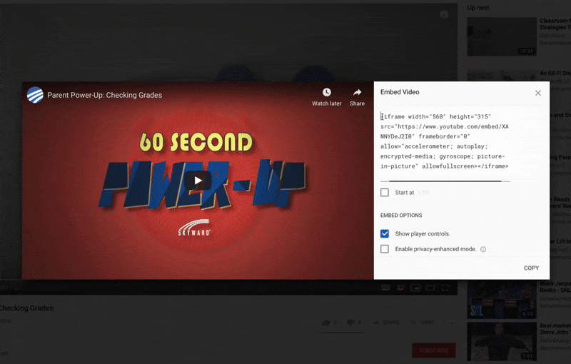Viewport: 571px width, 364px height.
Task: Open the Parent Power-Up: Checking Grades title link
Action: coord(104,95)
